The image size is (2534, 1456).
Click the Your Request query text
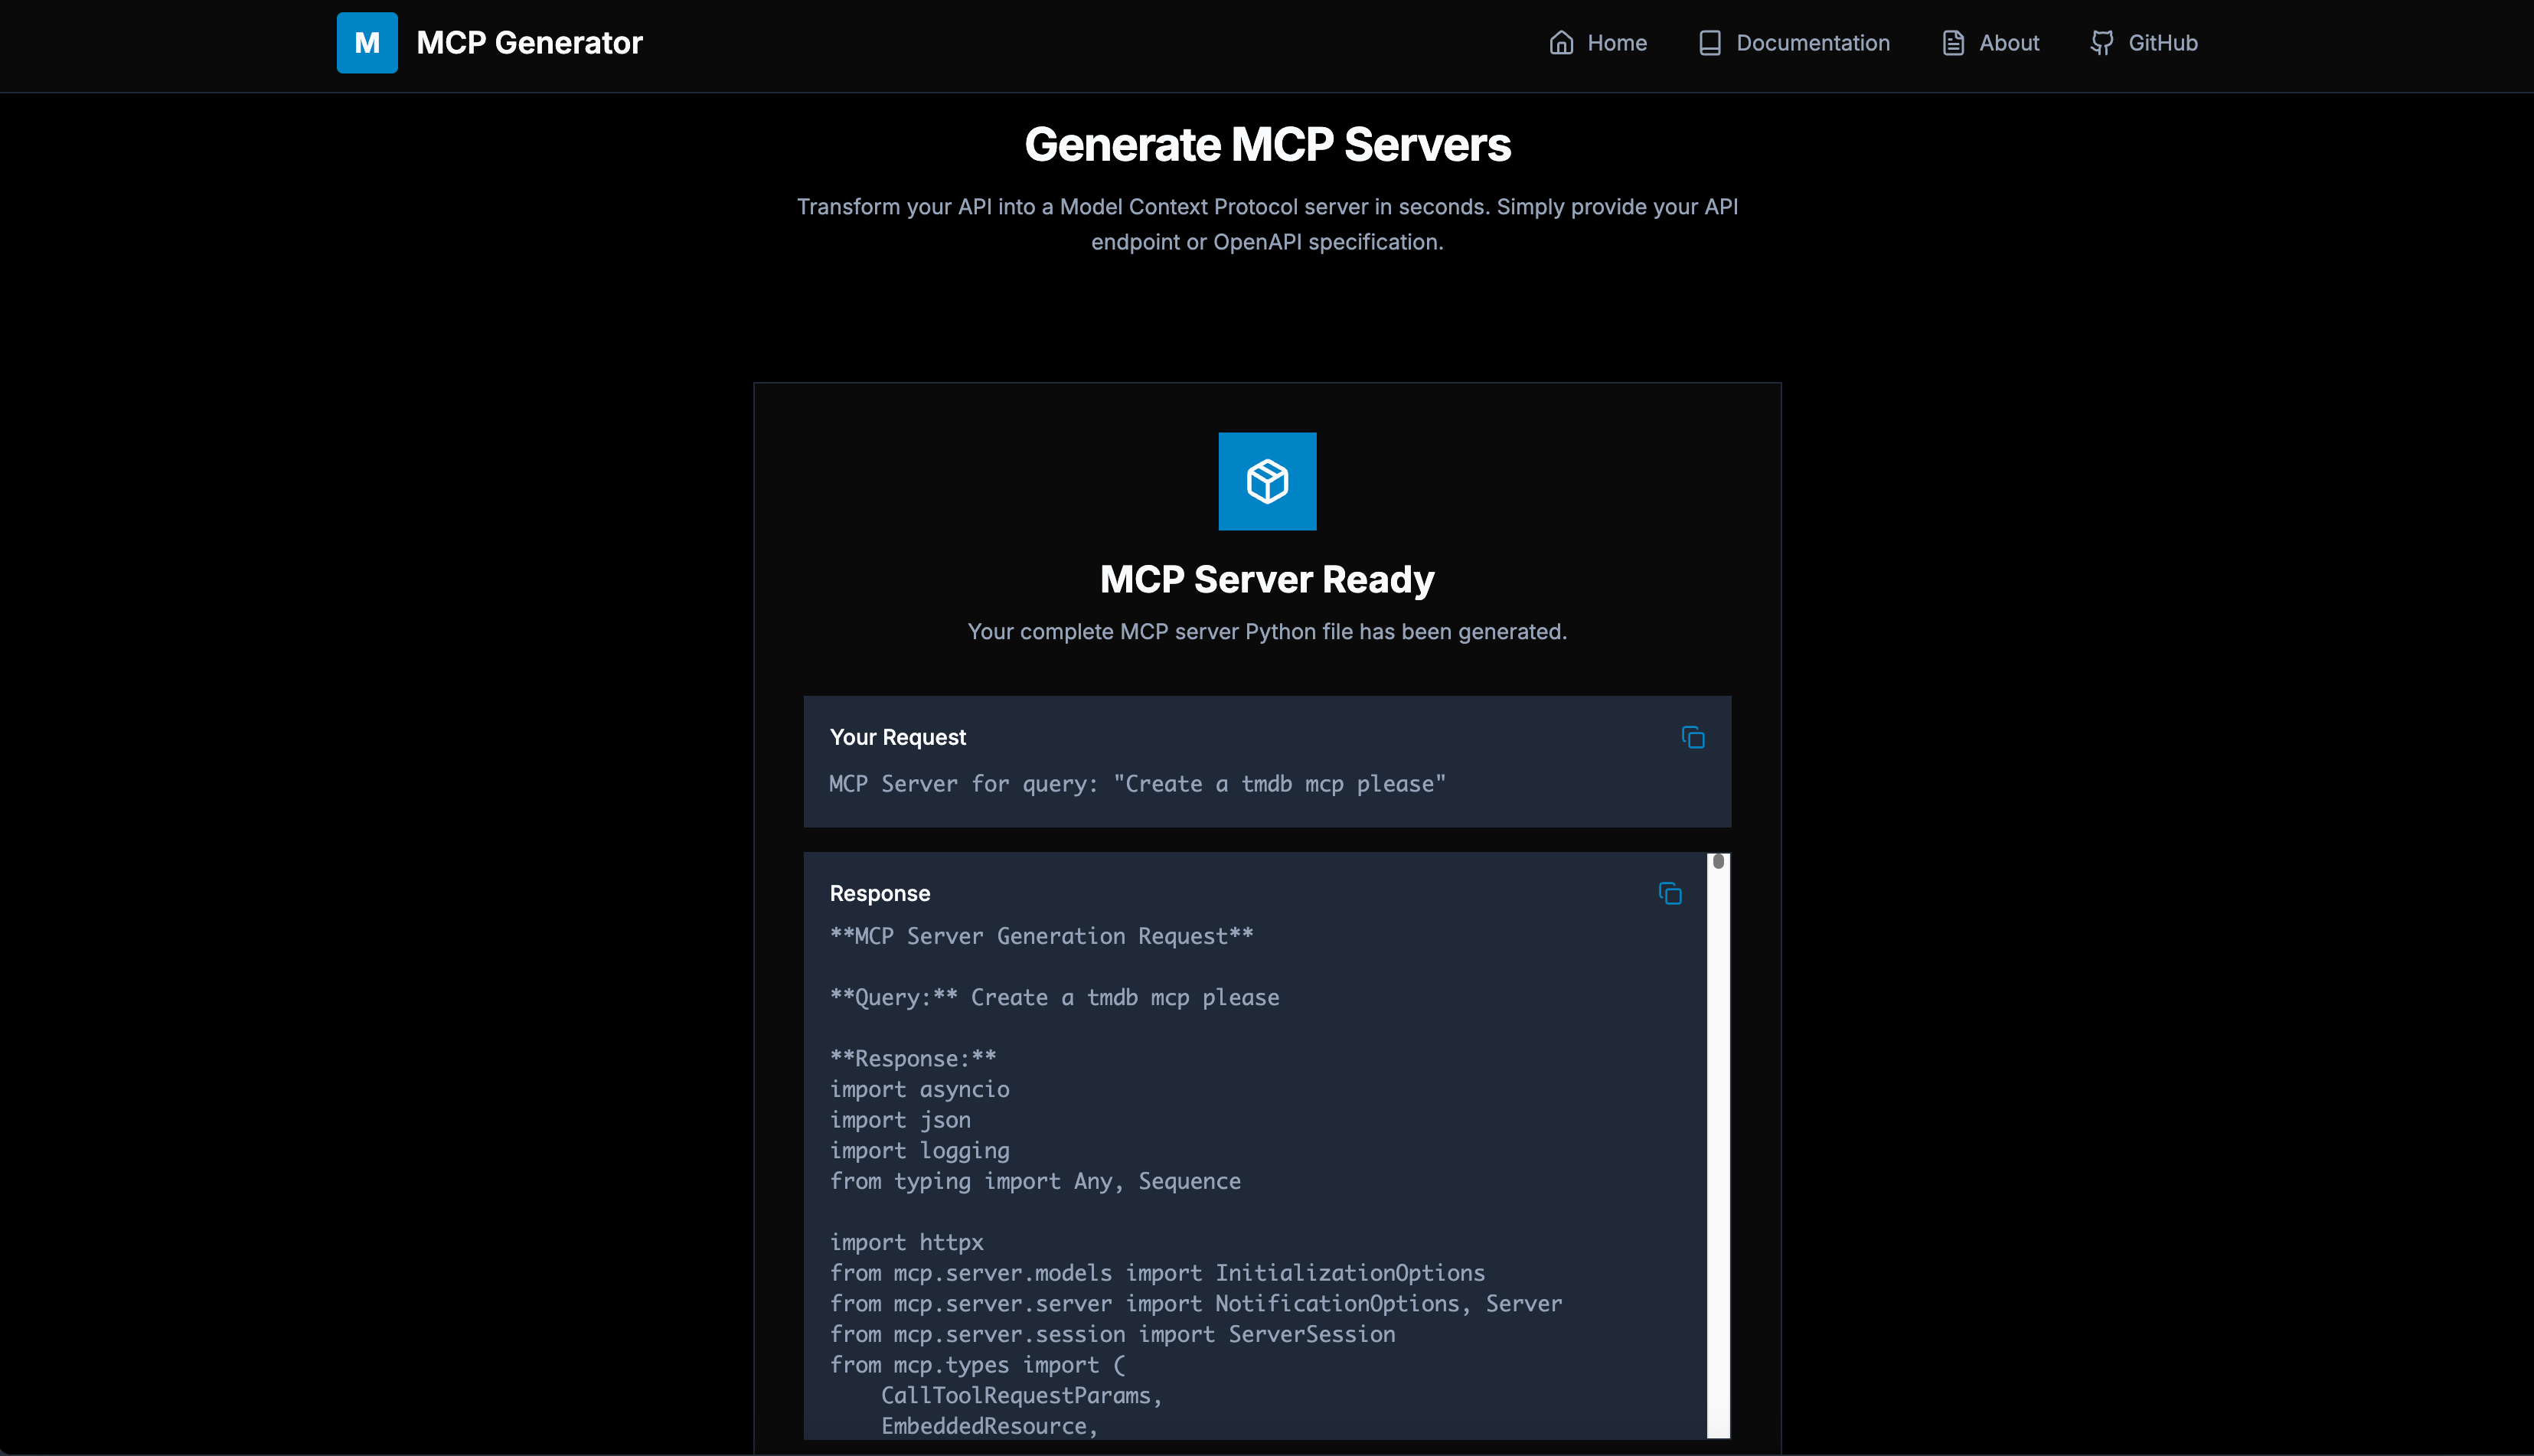1137,784
